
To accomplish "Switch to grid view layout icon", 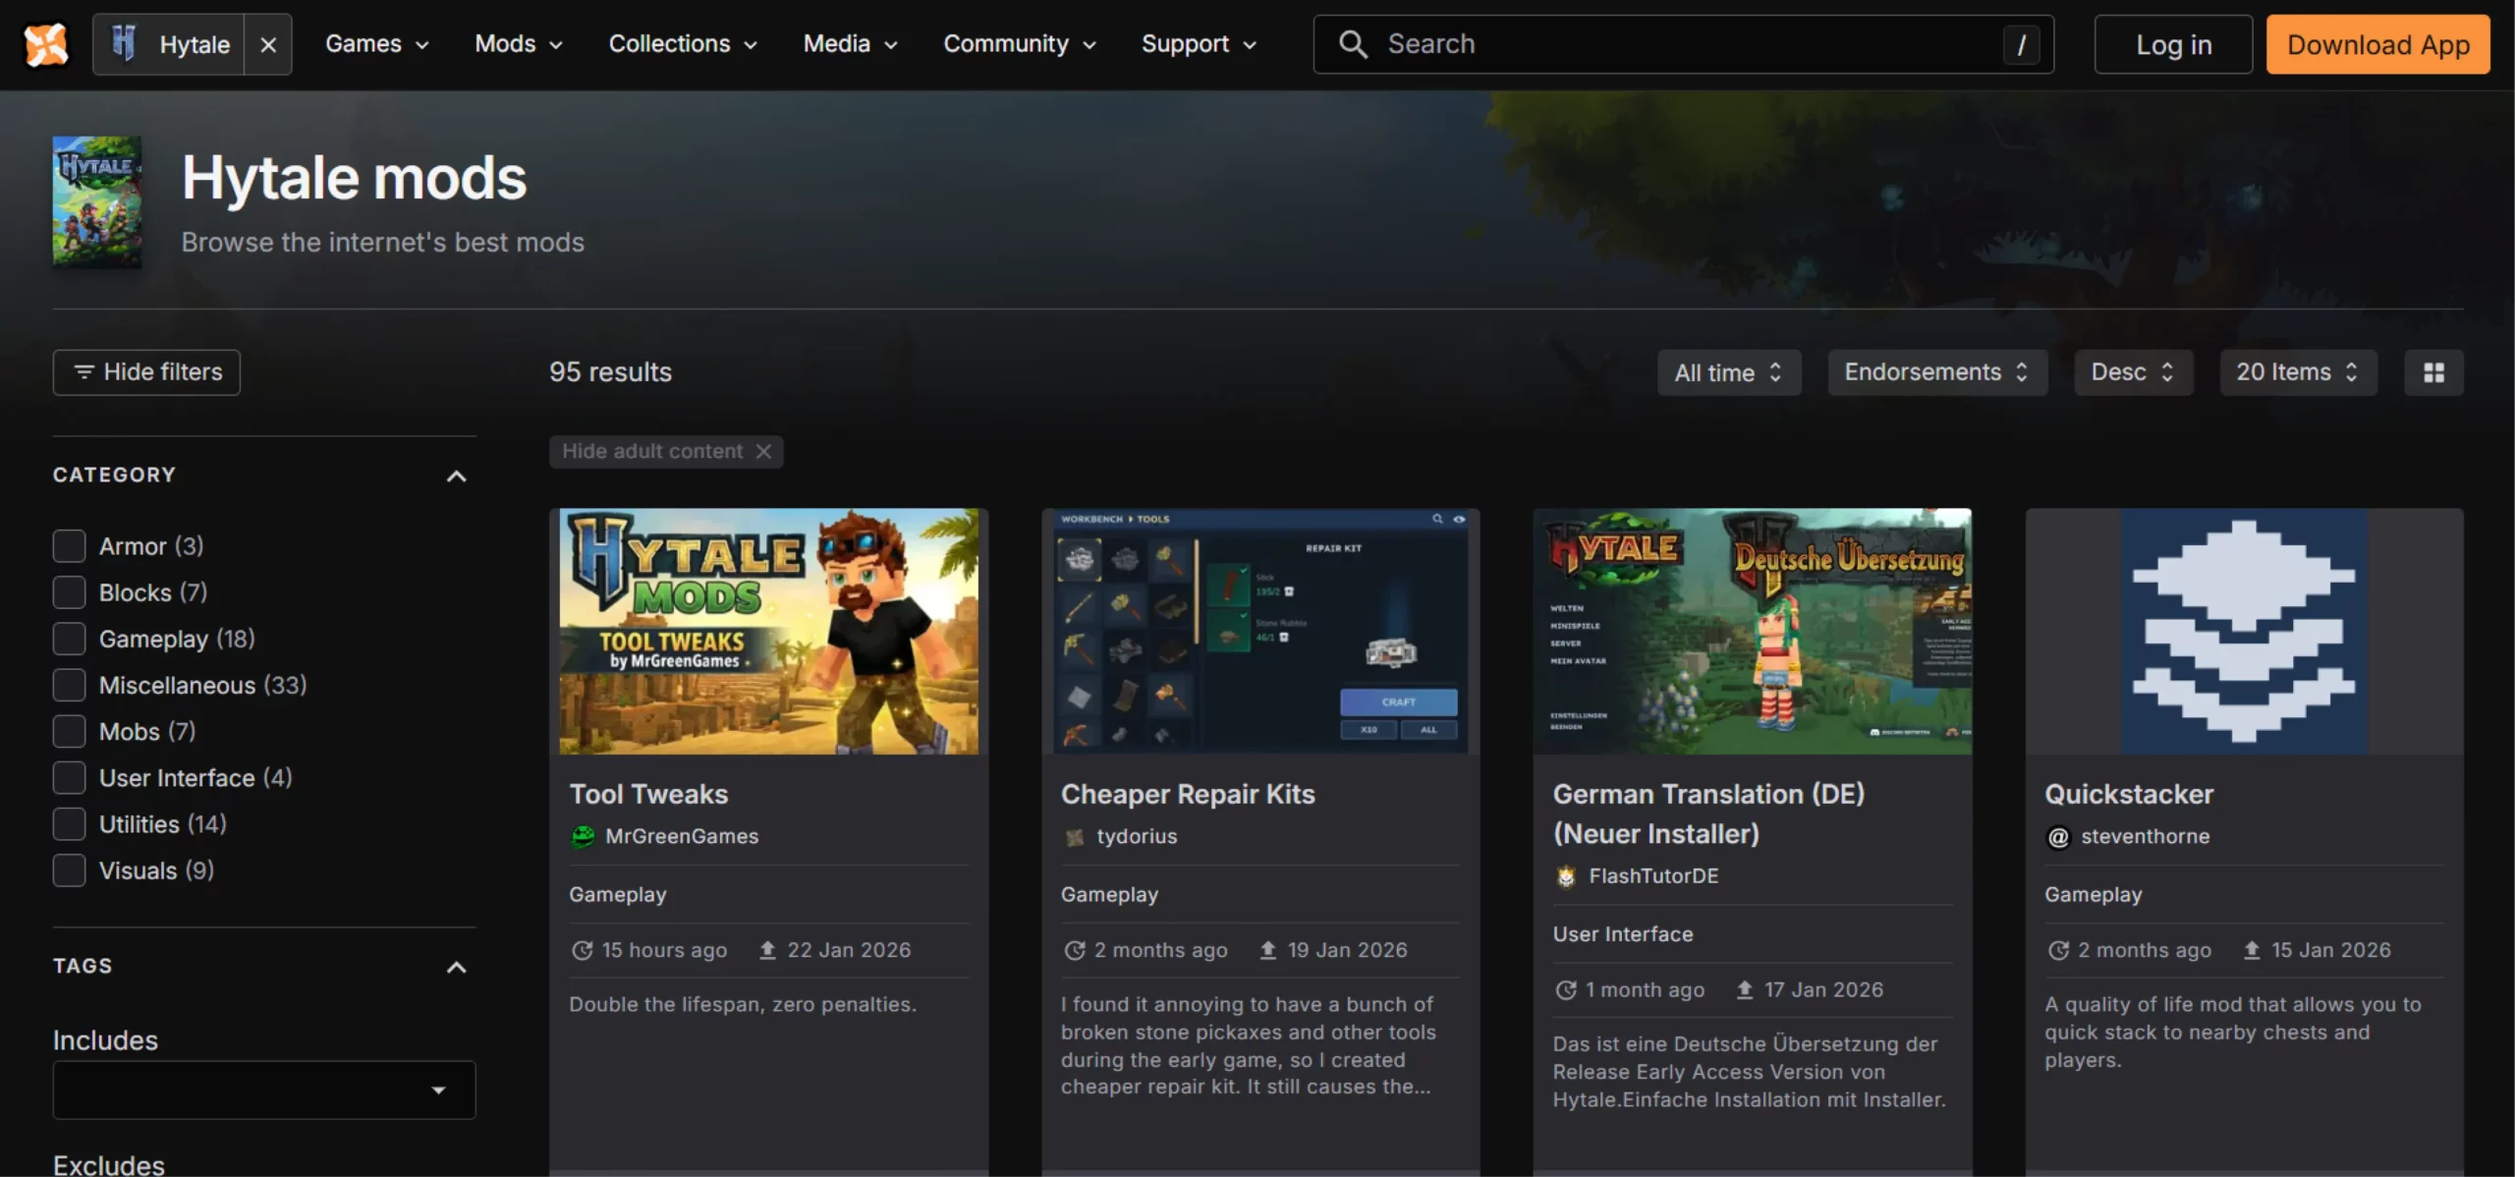I will (x=2433, y=372).
